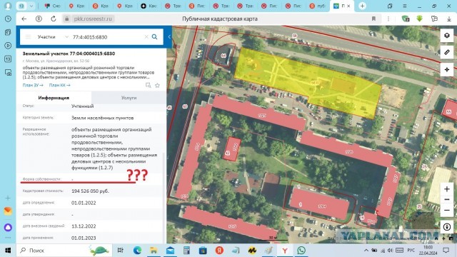
Task: Switch to the Как browser tab
Action: pos(149,6)
